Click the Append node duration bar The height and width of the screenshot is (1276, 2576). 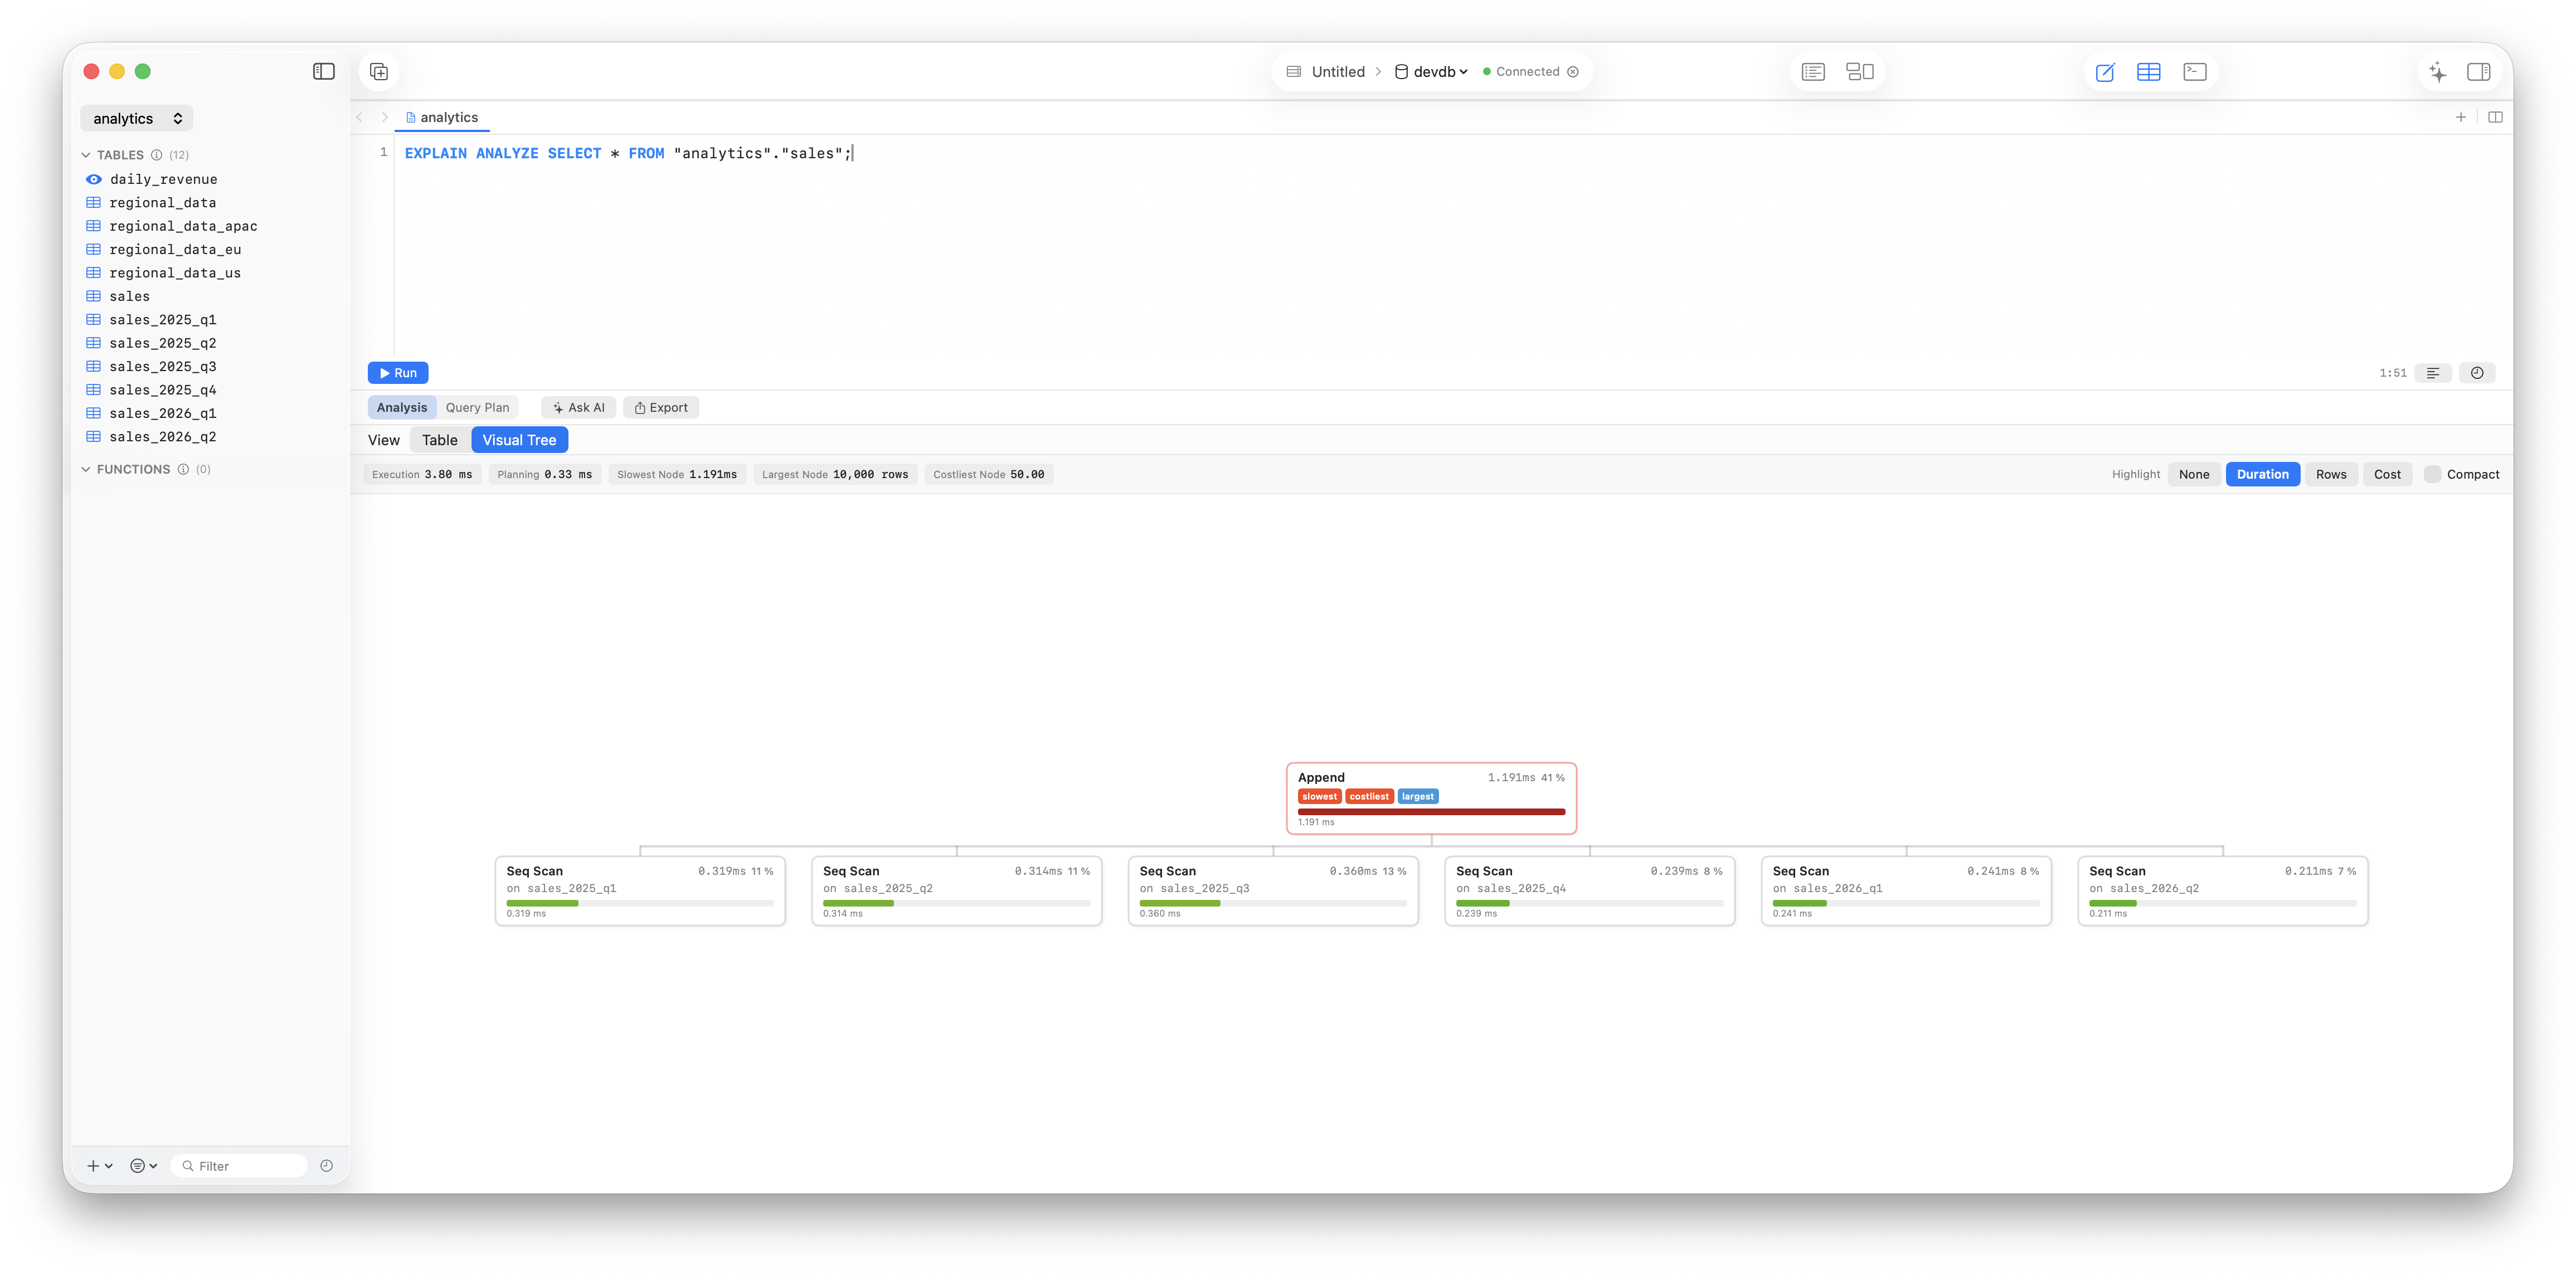(x=1431, y=812)
